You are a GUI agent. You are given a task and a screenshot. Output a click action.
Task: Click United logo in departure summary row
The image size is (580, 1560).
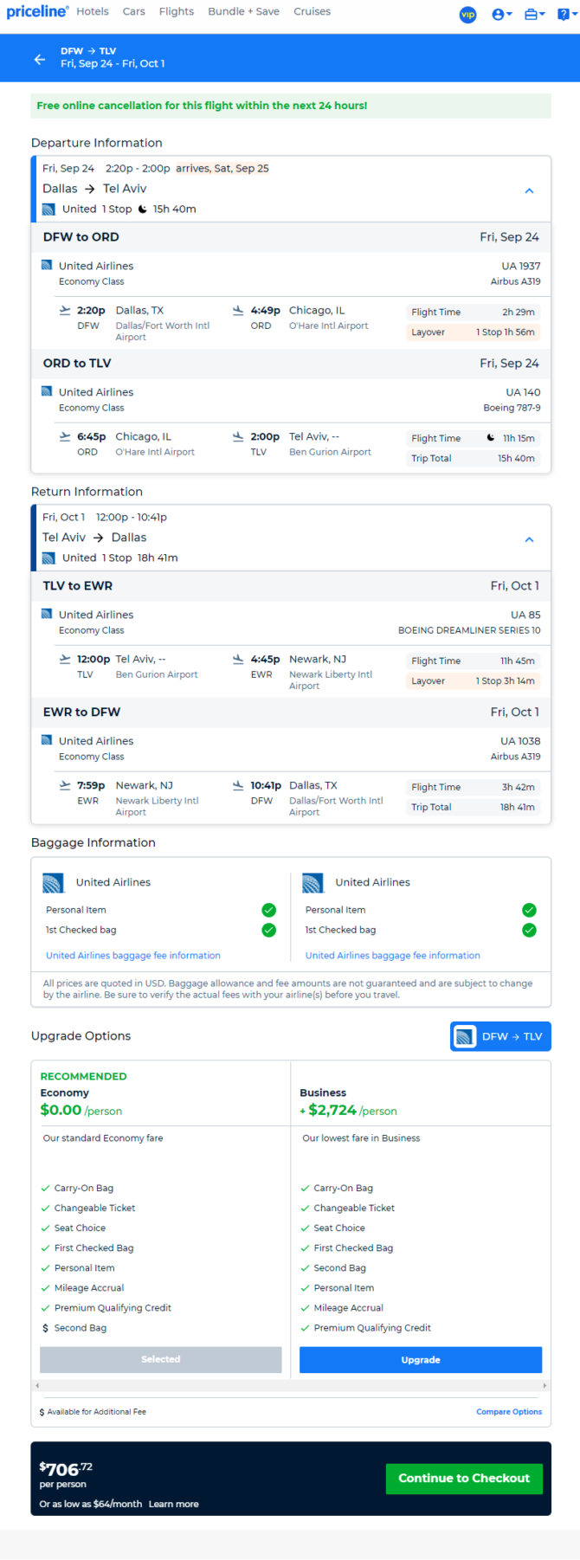(48, 210)
